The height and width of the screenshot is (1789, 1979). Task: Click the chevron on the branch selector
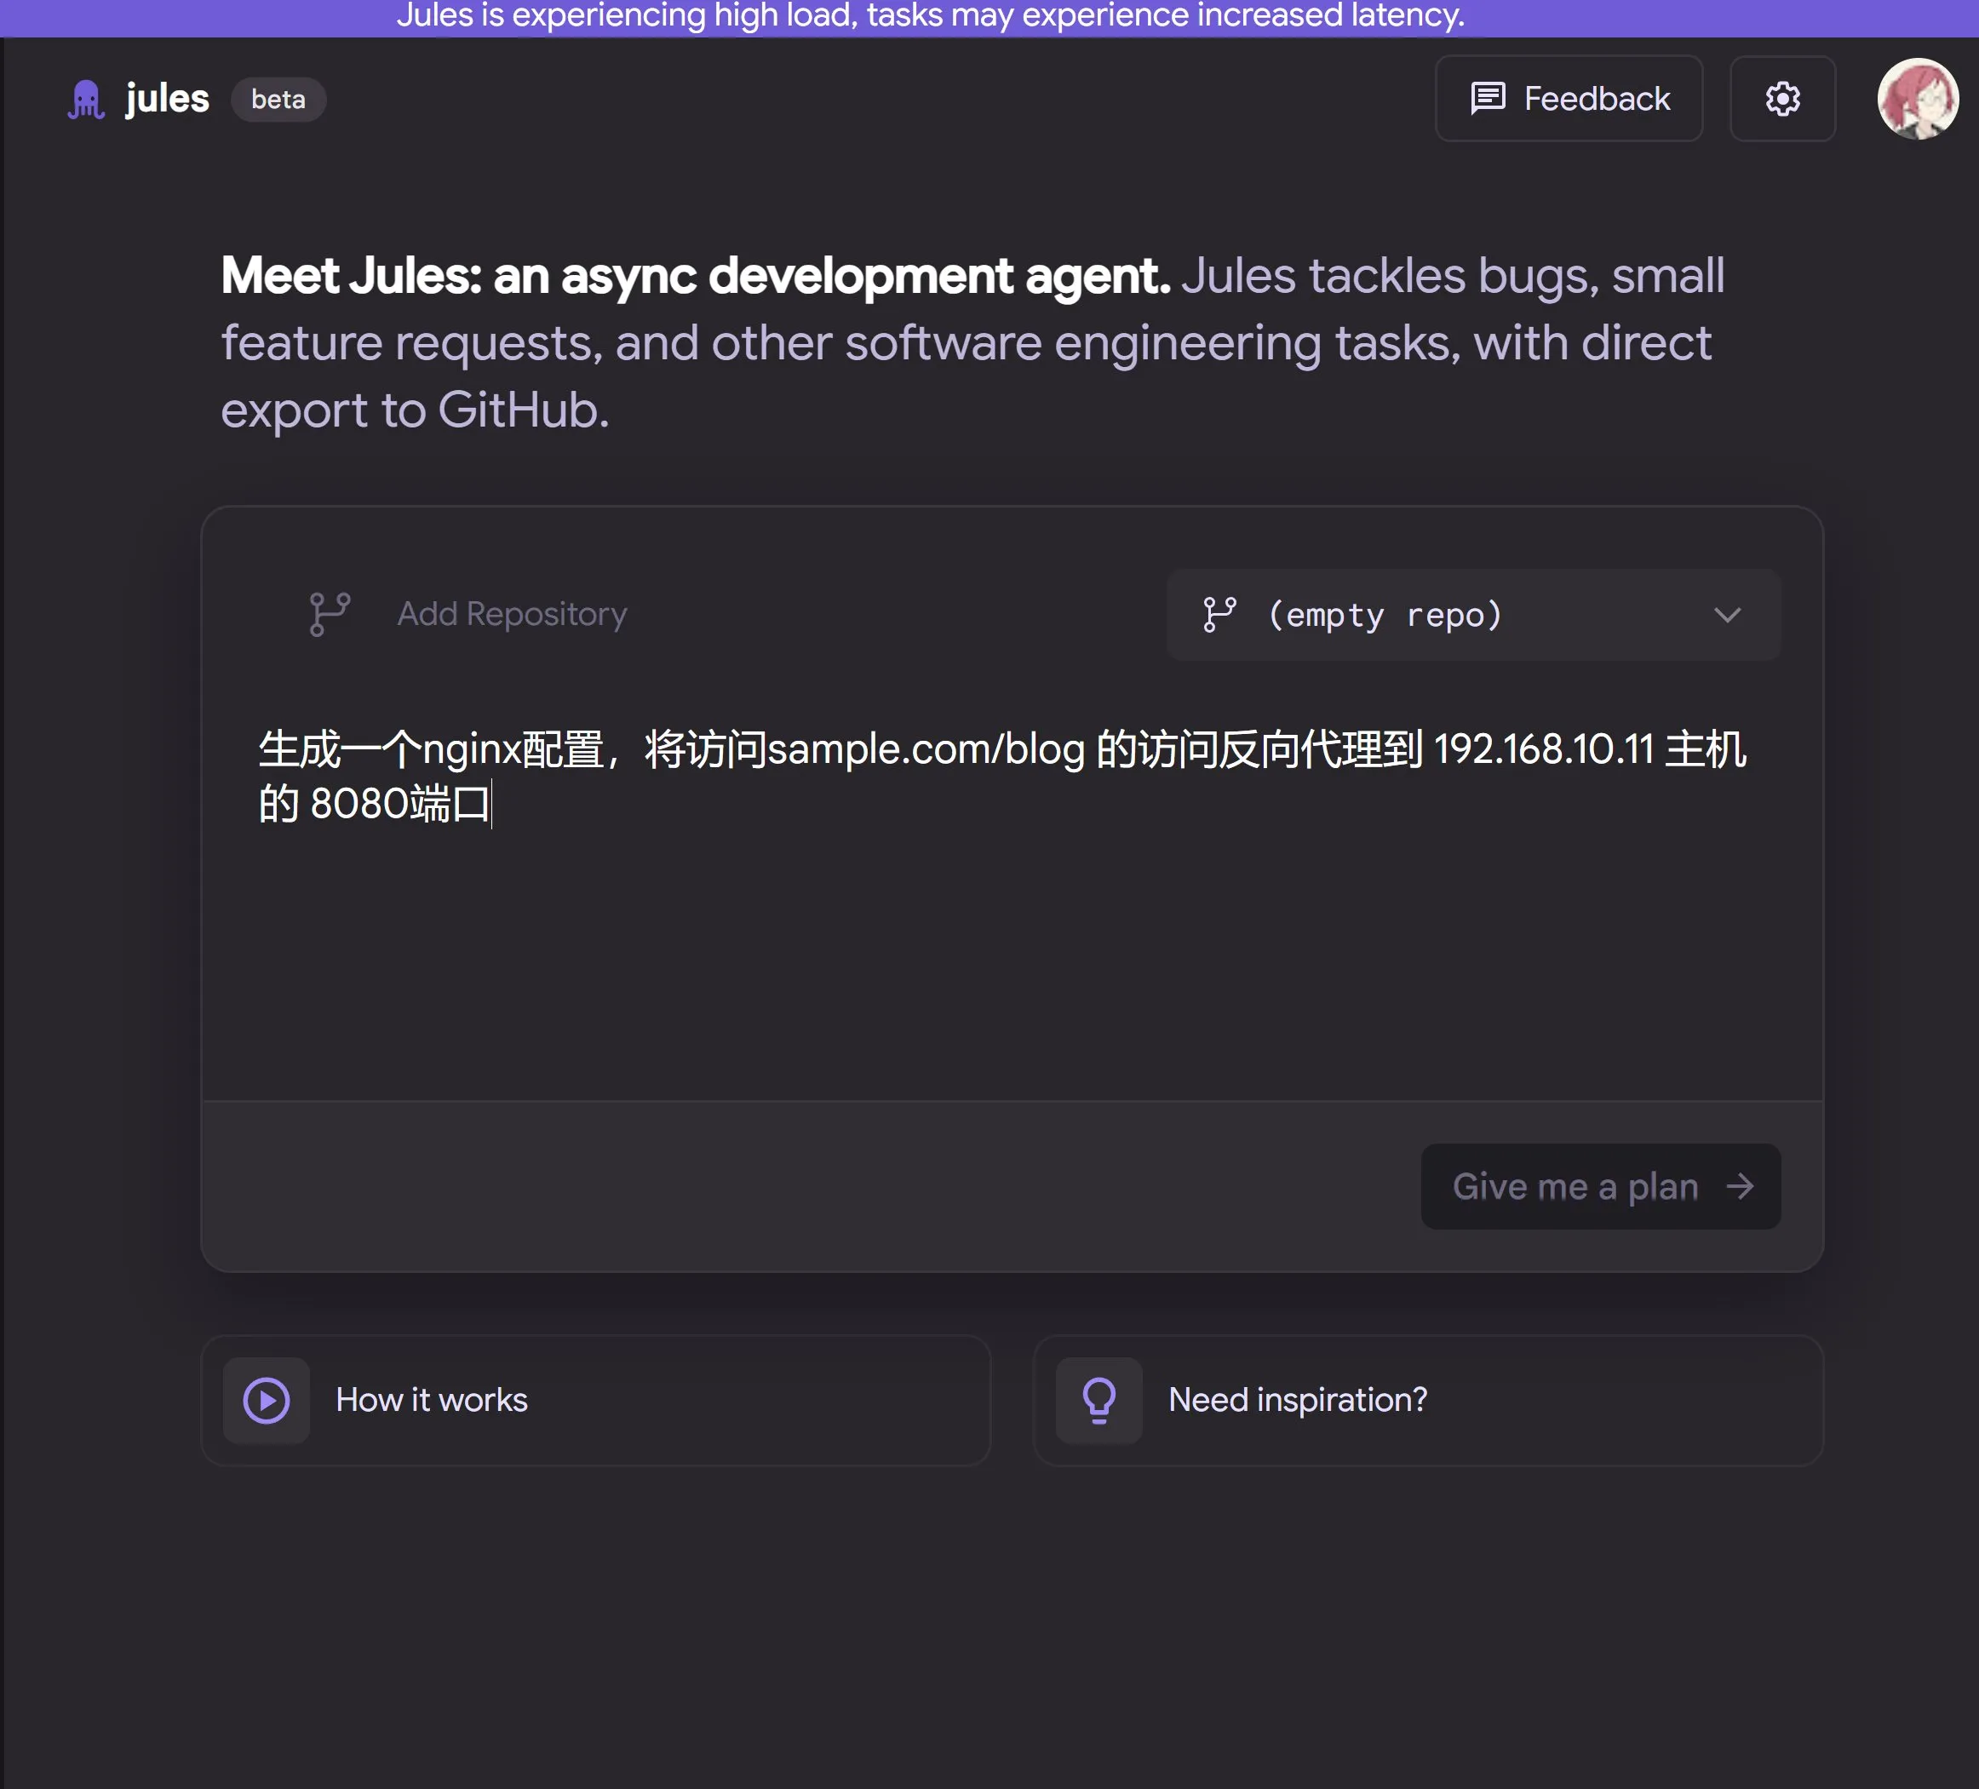[x=1727, y=616]
